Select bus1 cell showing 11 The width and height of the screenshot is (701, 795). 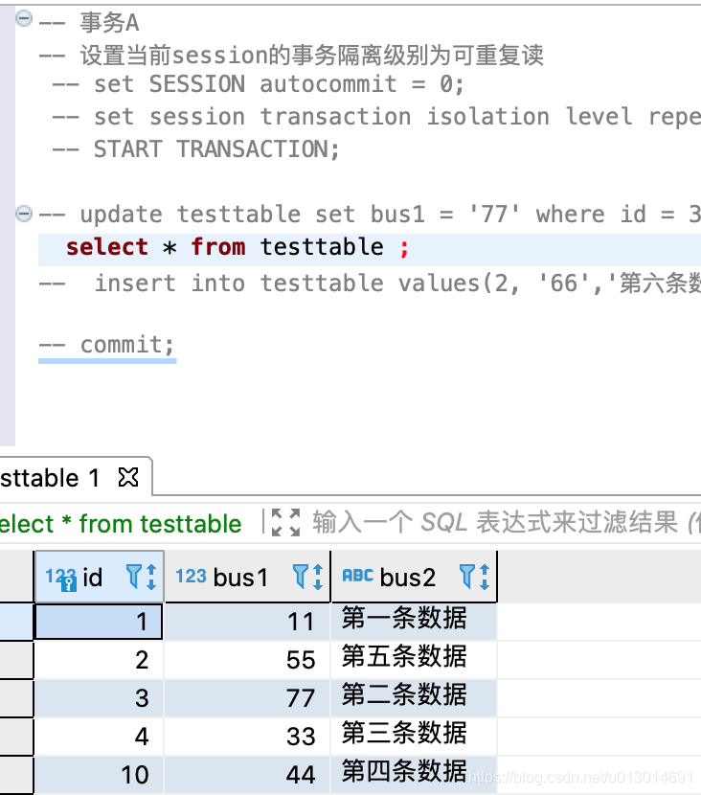(247, 621)
